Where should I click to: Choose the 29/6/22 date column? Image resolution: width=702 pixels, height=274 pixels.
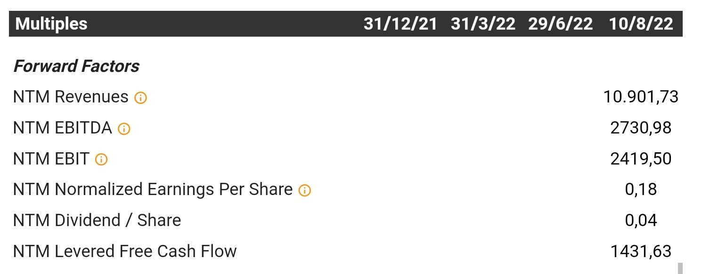(x=561, y=24)
